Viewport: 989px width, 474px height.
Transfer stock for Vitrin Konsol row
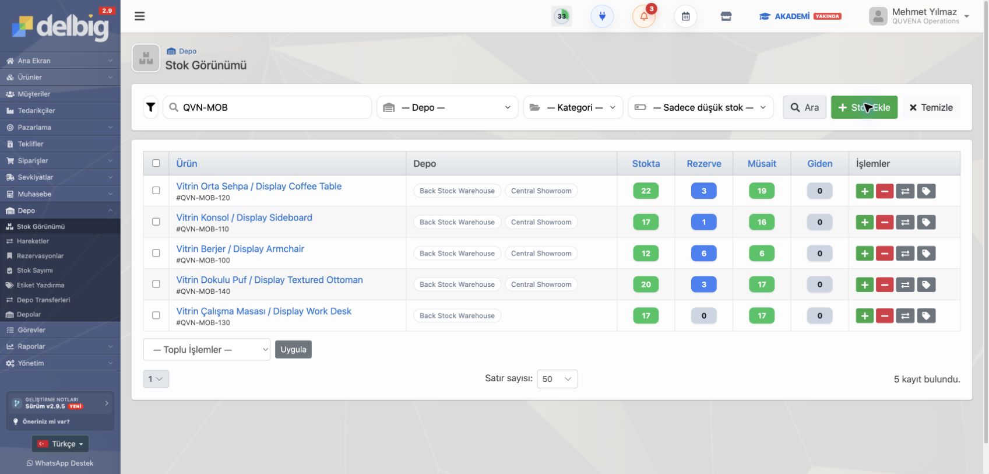[x=905, y=222]
